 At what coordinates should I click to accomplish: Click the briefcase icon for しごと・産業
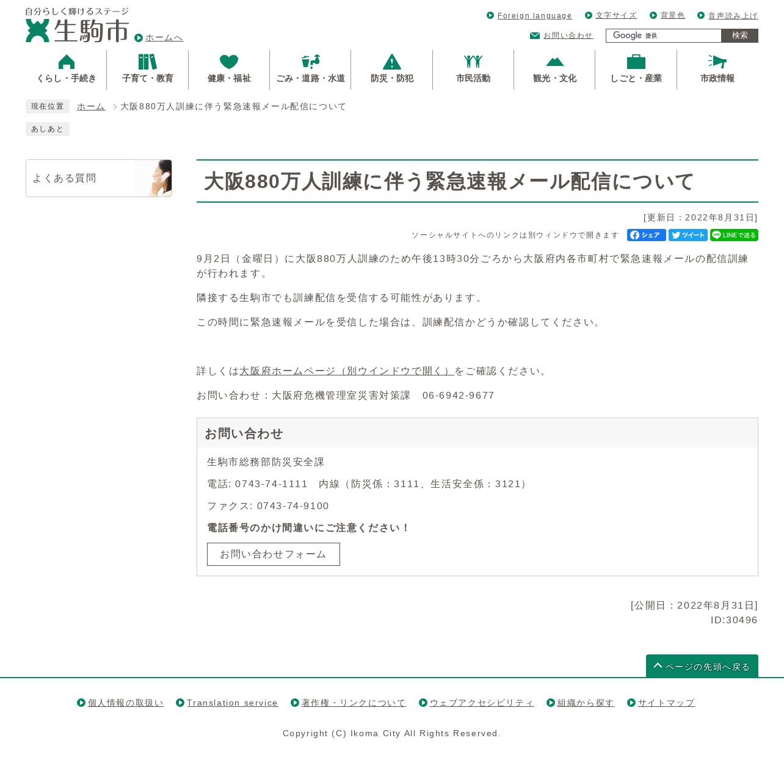pos(636,61)
